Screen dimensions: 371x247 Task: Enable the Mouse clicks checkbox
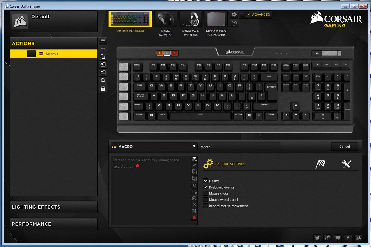[x=205, y=193]
